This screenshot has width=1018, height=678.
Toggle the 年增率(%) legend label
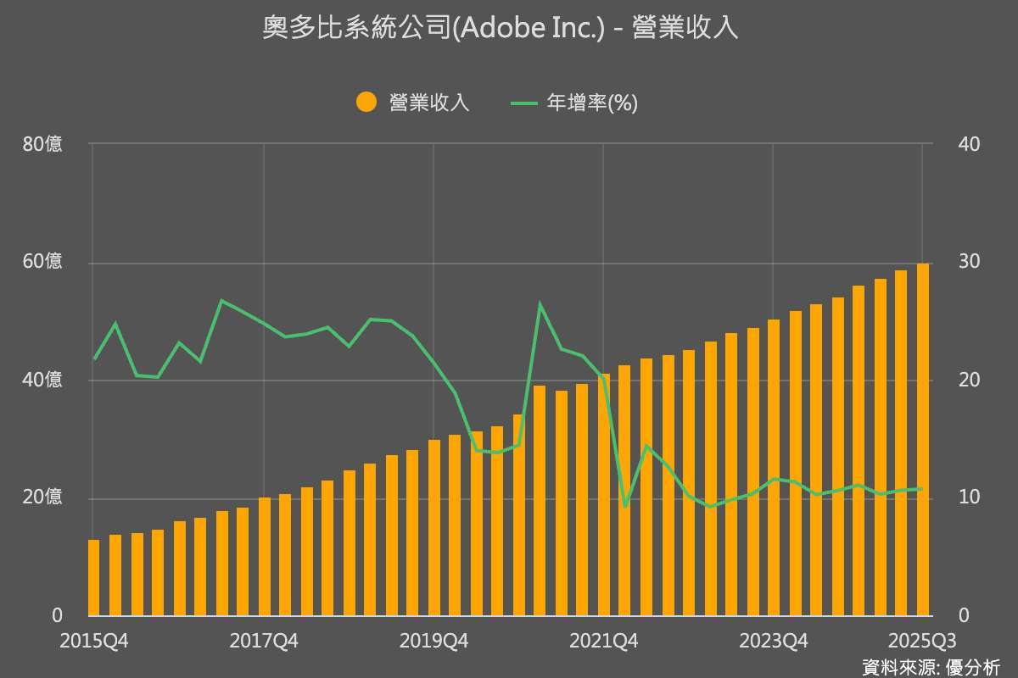pos(592,103)
